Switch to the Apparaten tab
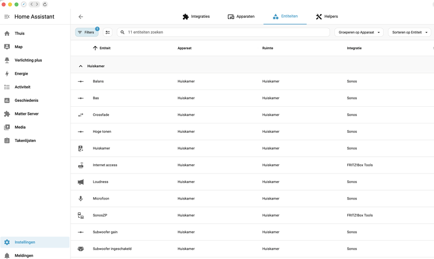 pyautogui.click(x=241, y=17)
